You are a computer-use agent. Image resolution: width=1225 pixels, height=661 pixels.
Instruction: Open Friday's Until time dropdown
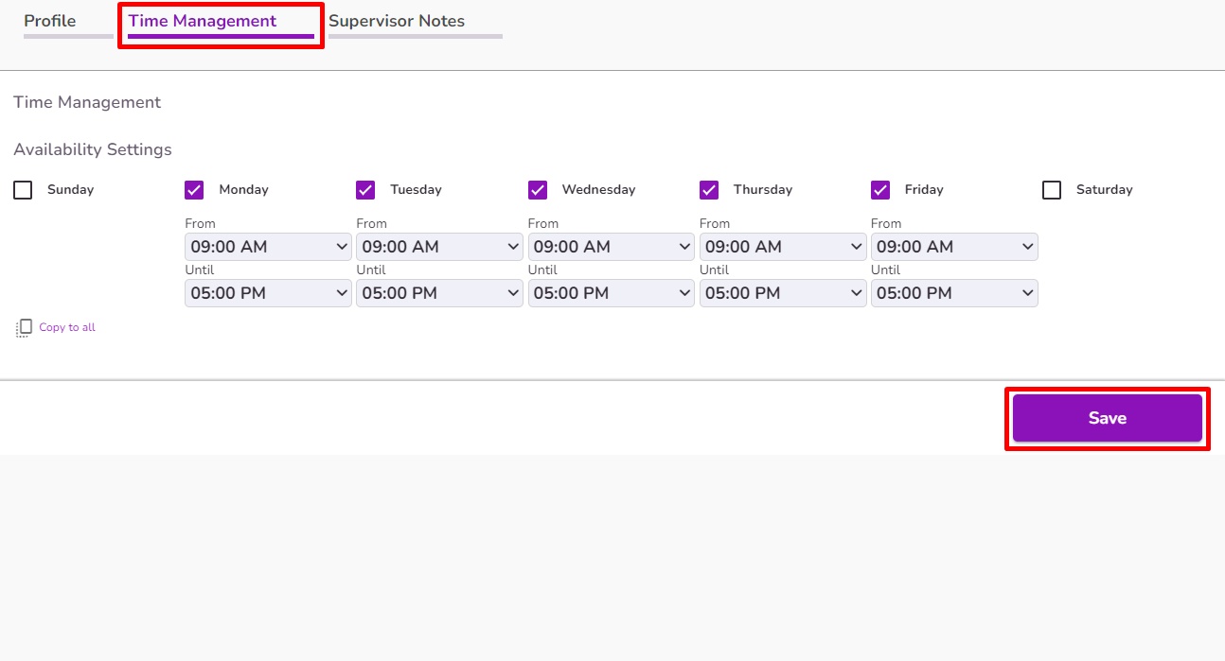pos(953,293)
